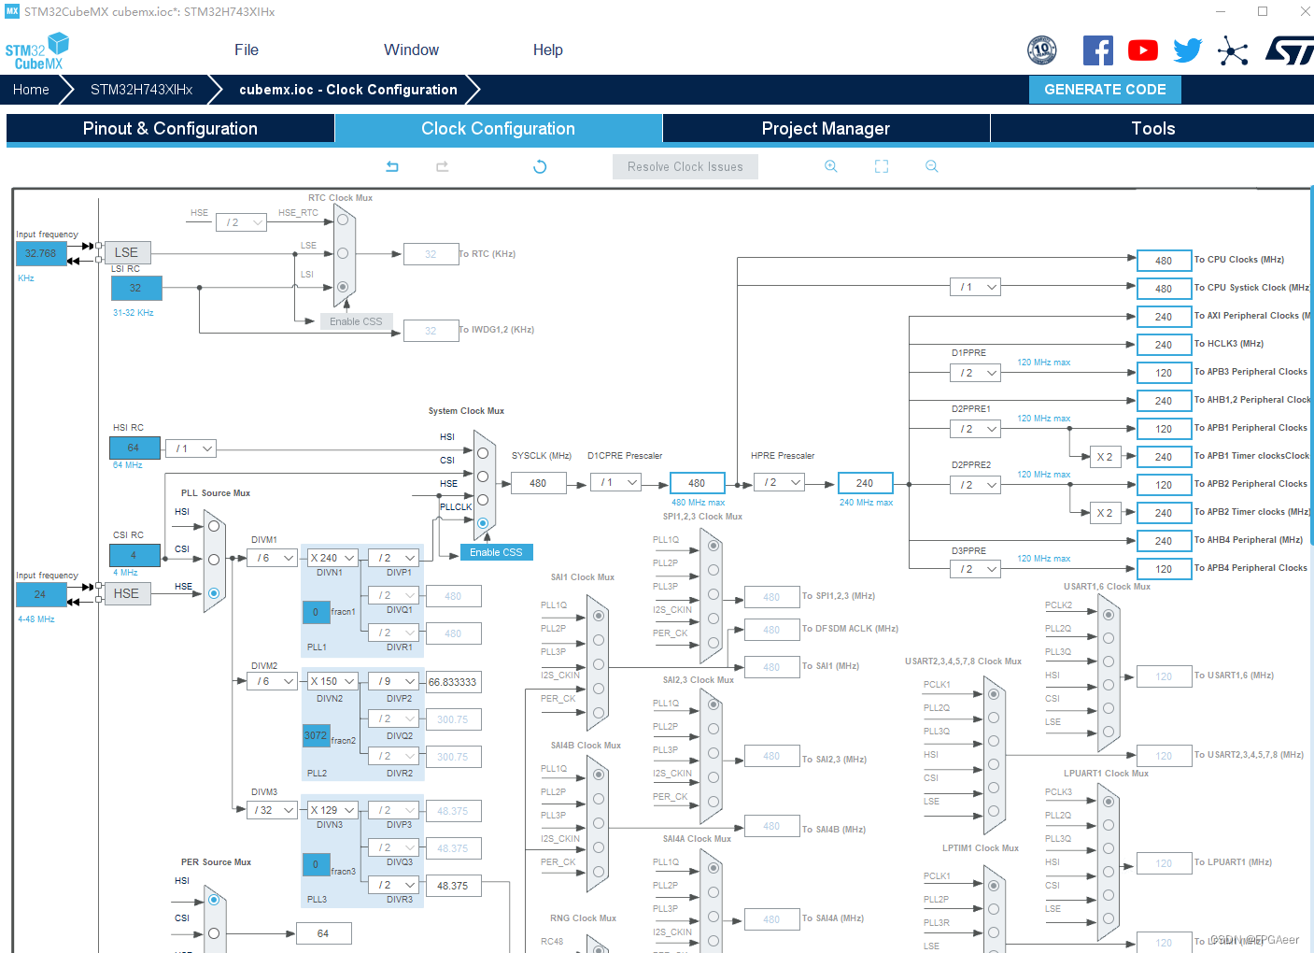
Task: Open the D1PPRE /2 dropdown
Action: (x=975, y=373)
